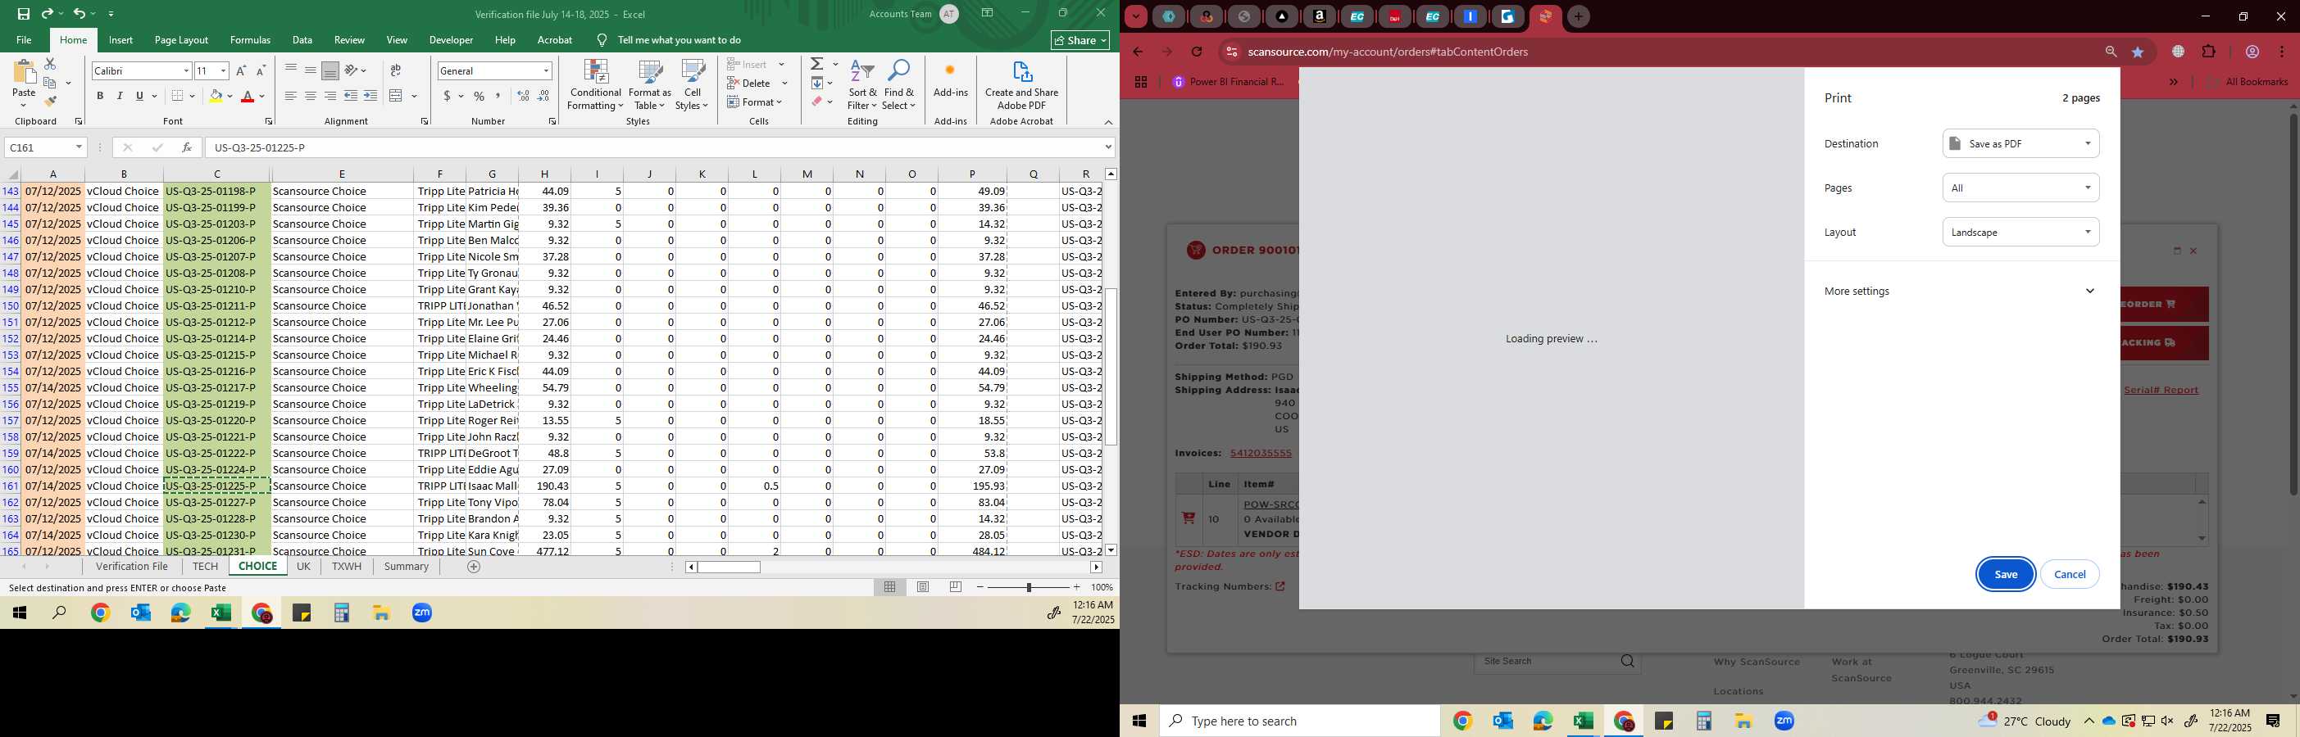Open the Fill Color dropdown arrow

[230, 96]
